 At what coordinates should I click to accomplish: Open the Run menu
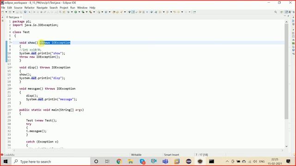tap(73, 8)
